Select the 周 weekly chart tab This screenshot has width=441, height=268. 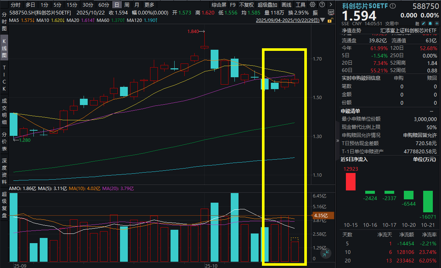click(x=126, y=5)
